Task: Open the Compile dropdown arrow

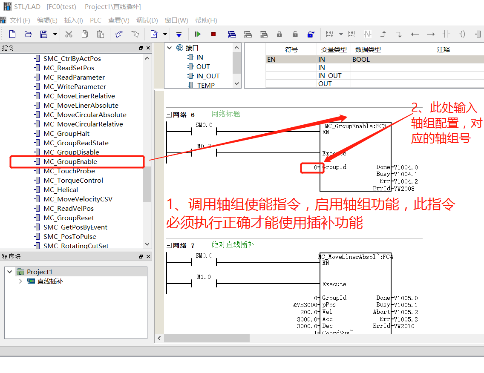Action: pyautogui.click(x=165, y=34)
